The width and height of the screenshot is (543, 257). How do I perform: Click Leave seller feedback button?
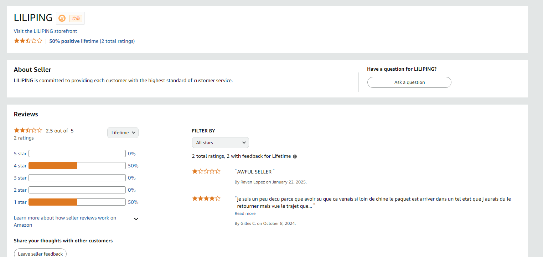(x=40, y=253)
